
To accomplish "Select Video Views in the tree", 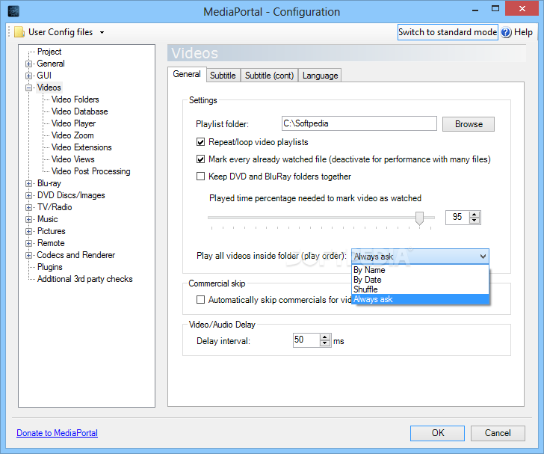I will [73, 159].
